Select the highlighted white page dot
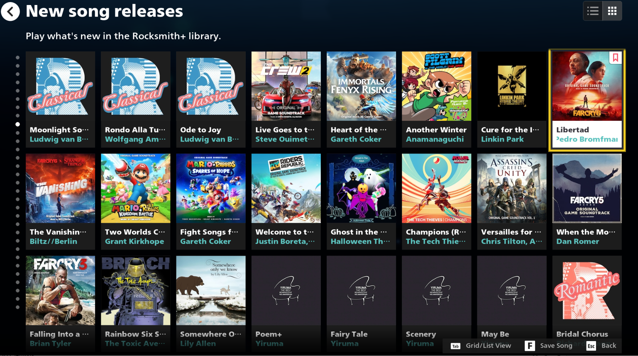The image size is (638, 356). tap(17, 124)
